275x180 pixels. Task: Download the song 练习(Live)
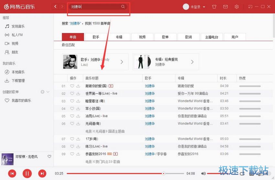pos(78,146)
